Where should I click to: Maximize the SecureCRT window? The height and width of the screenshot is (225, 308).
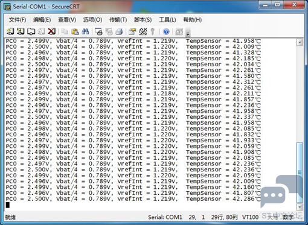coord(277,5)
